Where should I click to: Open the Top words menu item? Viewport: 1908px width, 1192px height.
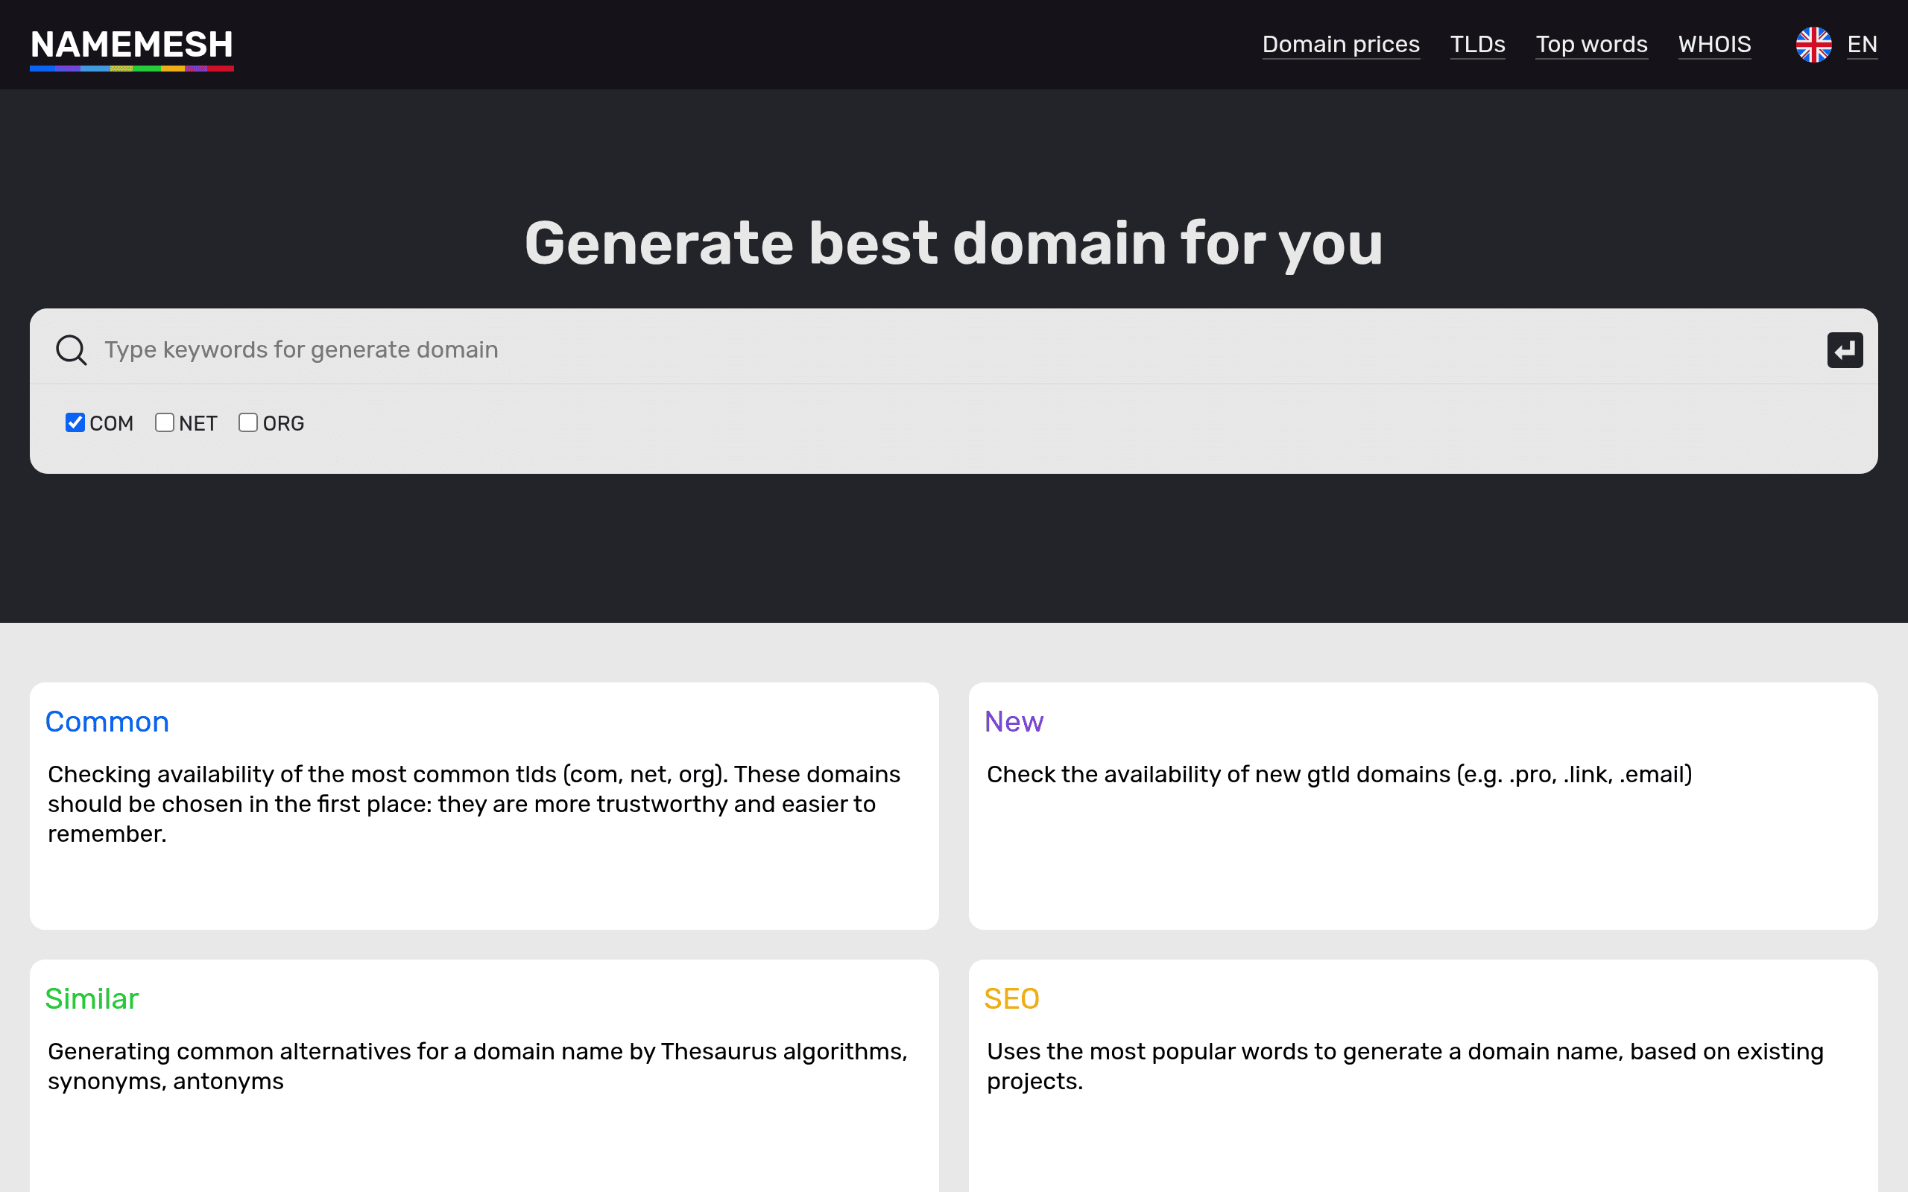[x=1591, y=44]
